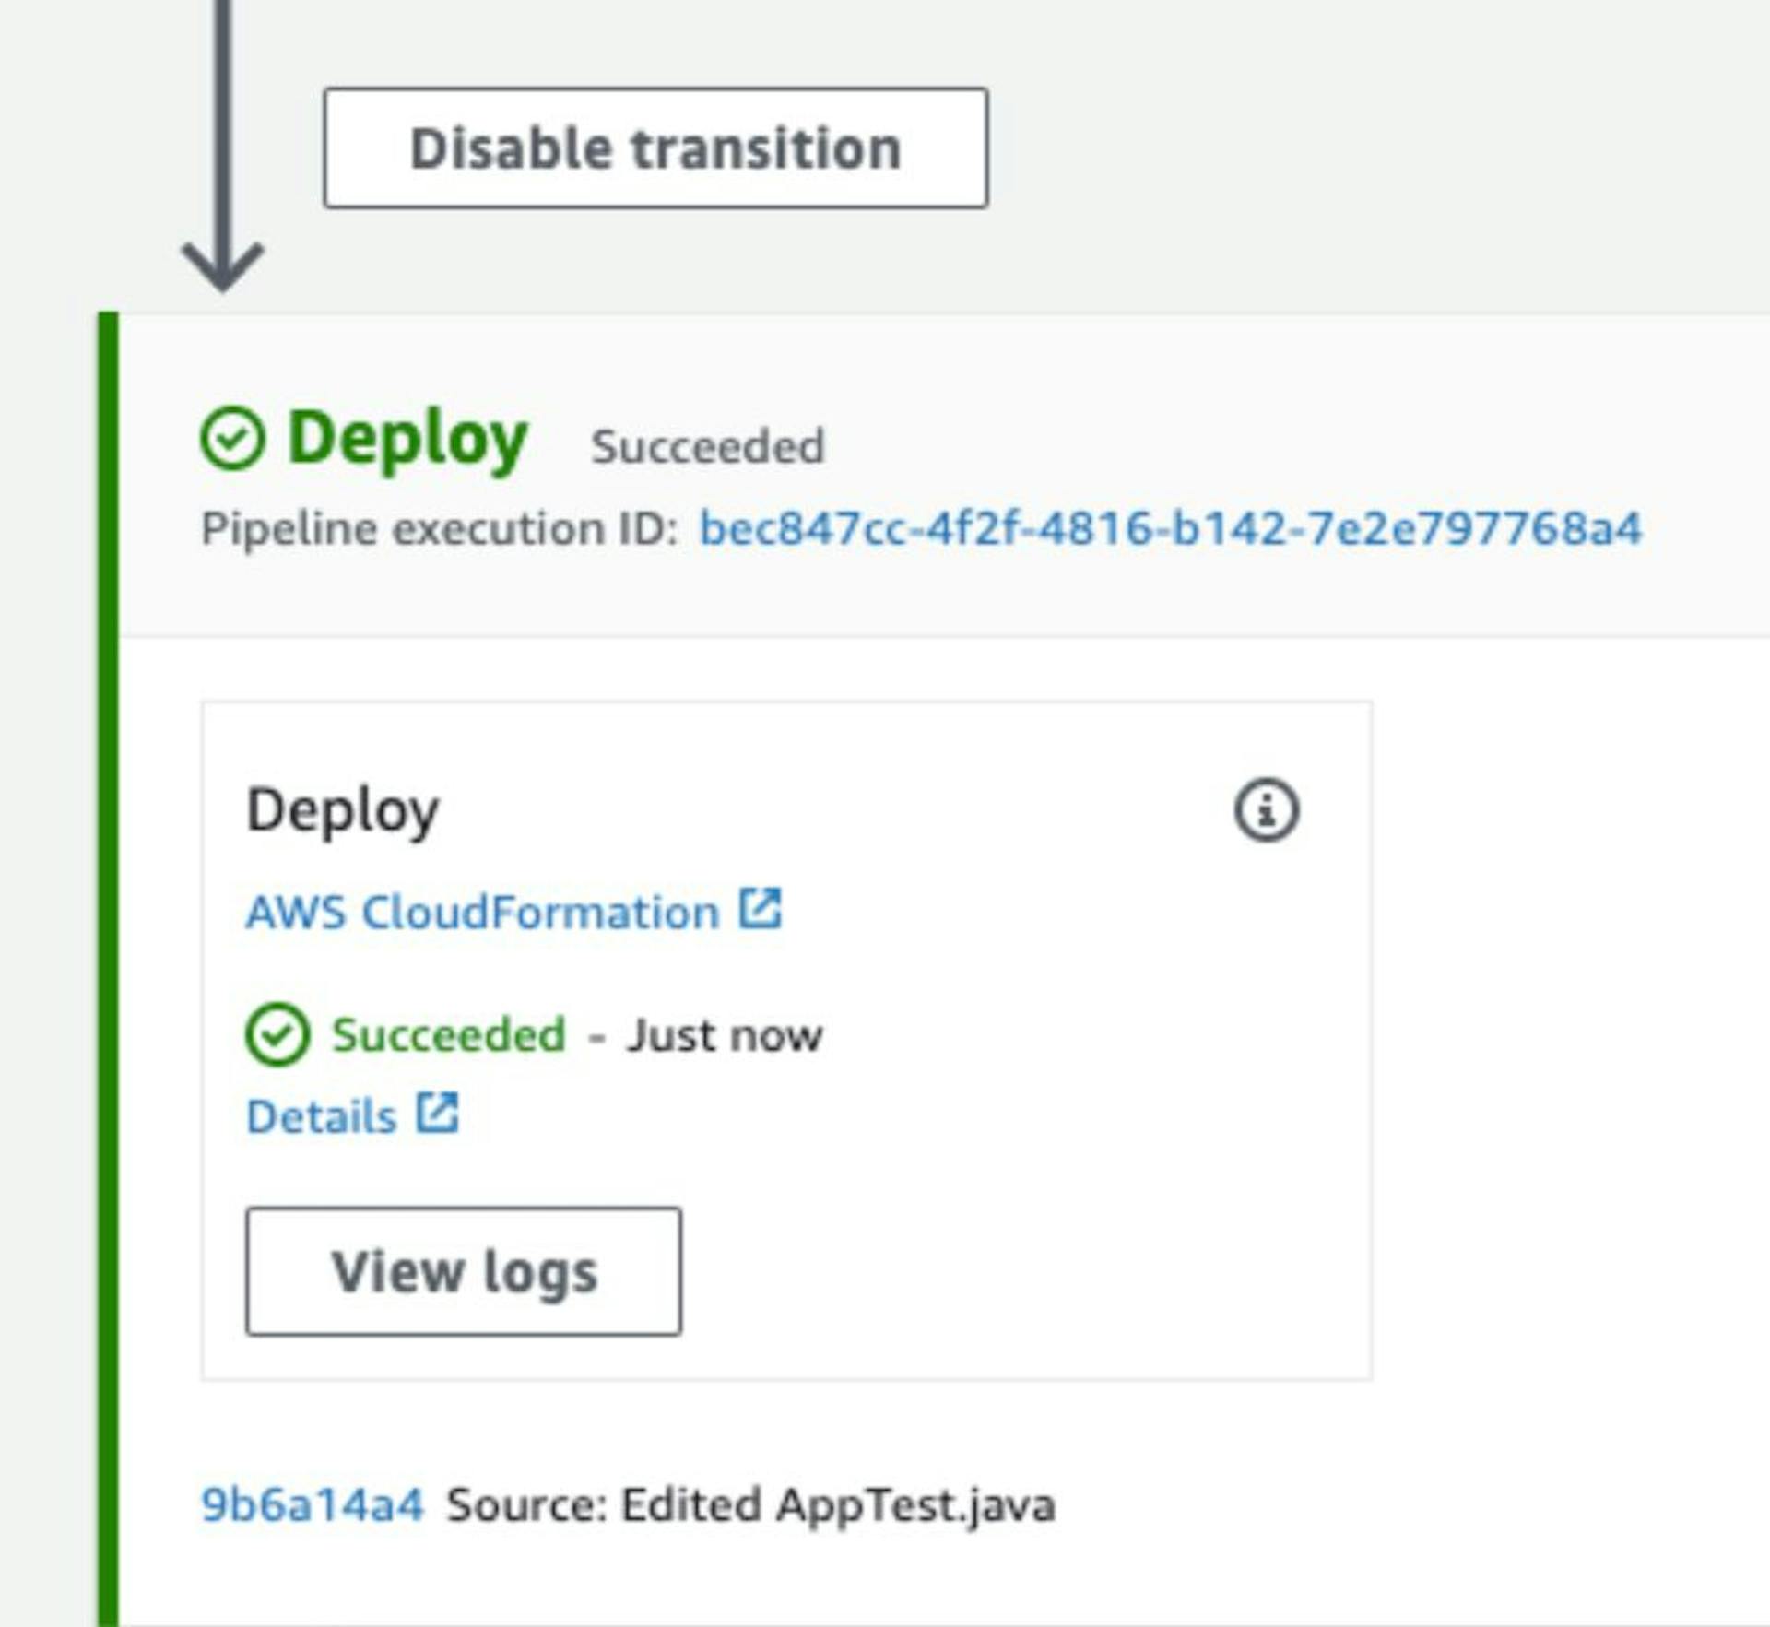Click the green status bar of the Deploy stage
This screenshot has width=1770, height=1627.
(x=108, y=969)
